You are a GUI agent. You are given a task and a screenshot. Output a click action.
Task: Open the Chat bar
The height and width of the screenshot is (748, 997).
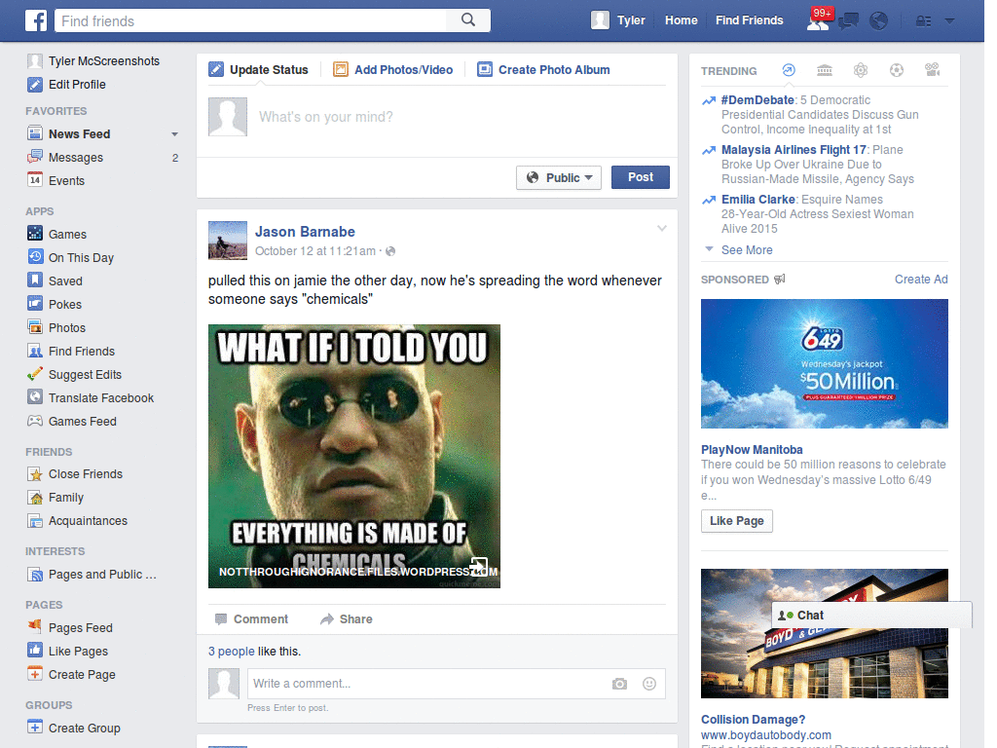pyautogui.click(x=871, y=616)
